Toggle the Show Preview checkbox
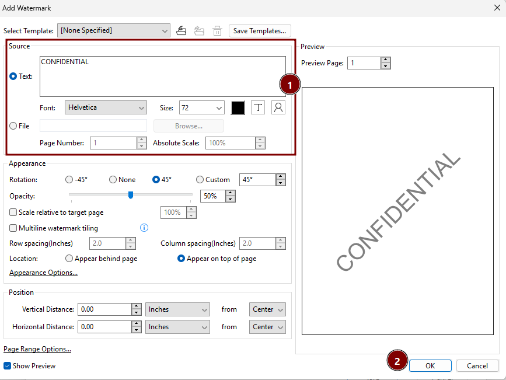506x380 pixels. click(7, 366)
